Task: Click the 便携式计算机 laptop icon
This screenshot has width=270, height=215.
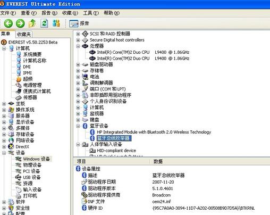Action: point(19,92)
